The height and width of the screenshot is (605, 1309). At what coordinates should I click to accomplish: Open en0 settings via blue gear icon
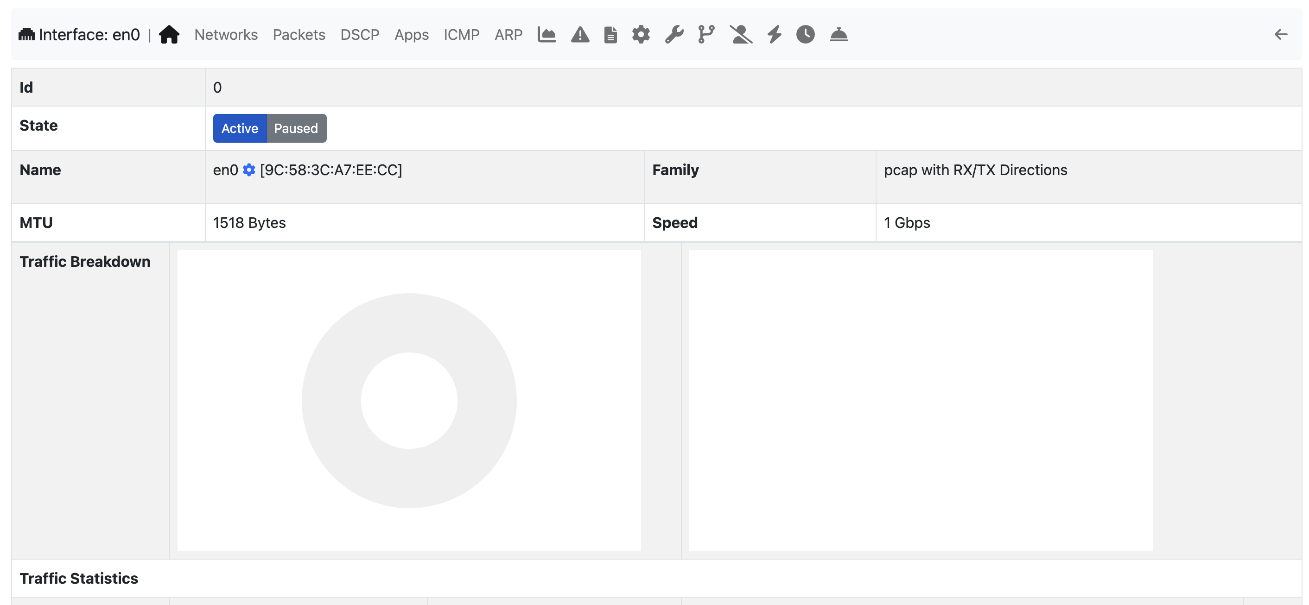[248, 170]
